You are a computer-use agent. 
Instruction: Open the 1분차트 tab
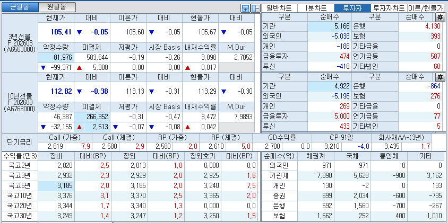(x=316, y=8)
